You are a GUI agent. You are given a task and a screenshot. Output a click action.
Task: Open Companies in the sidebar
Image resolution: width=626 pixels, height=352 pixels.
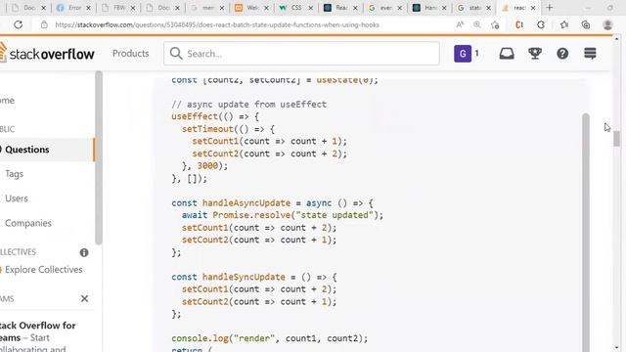[x=28, y=223]
